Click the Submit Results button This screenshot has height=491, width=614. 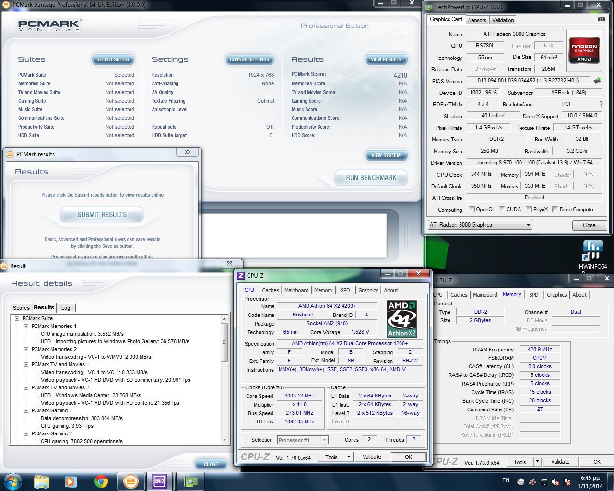tap(102, 215)
